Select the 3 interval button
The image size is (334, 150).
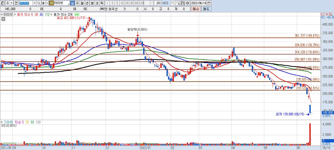click(x=112, y=3)
